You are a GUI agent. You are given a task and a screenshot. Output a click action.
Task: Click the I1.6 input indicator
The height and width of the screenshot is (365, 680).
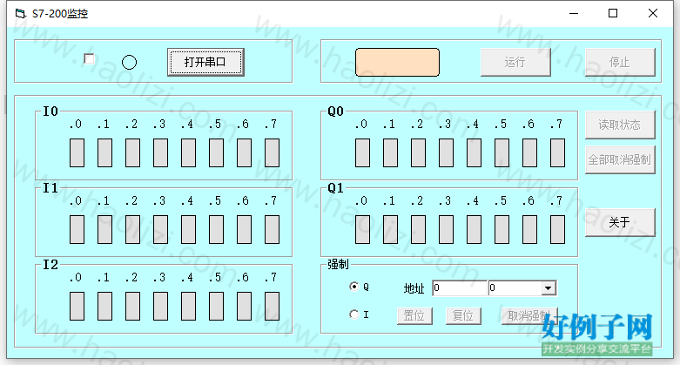click(244, 229)
